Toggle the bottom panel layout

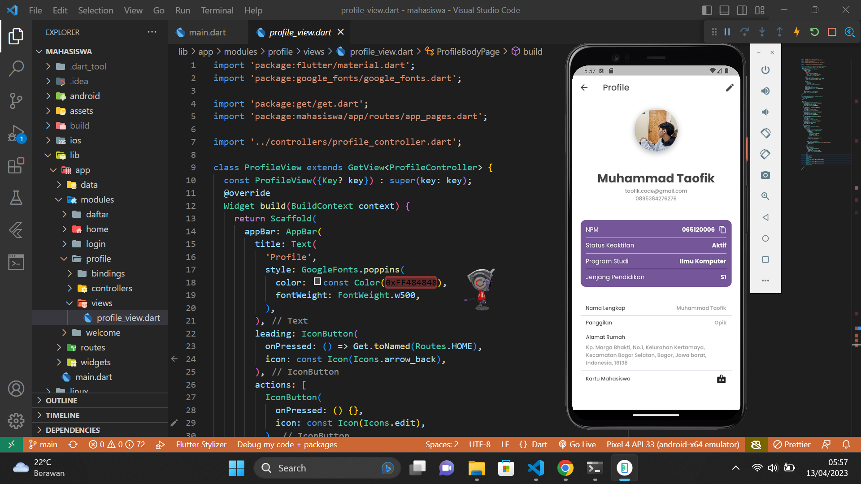pyautogui.click(x=724, y=10)
